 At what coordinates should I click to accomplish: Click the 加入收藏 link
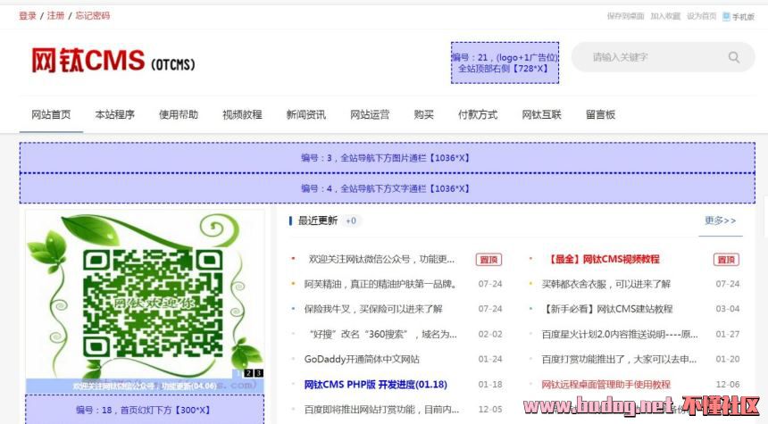[x=665, y=16]
